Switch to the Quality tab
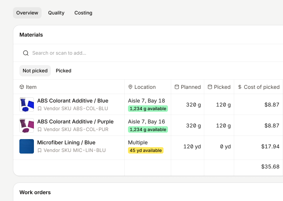 (56, 13)
